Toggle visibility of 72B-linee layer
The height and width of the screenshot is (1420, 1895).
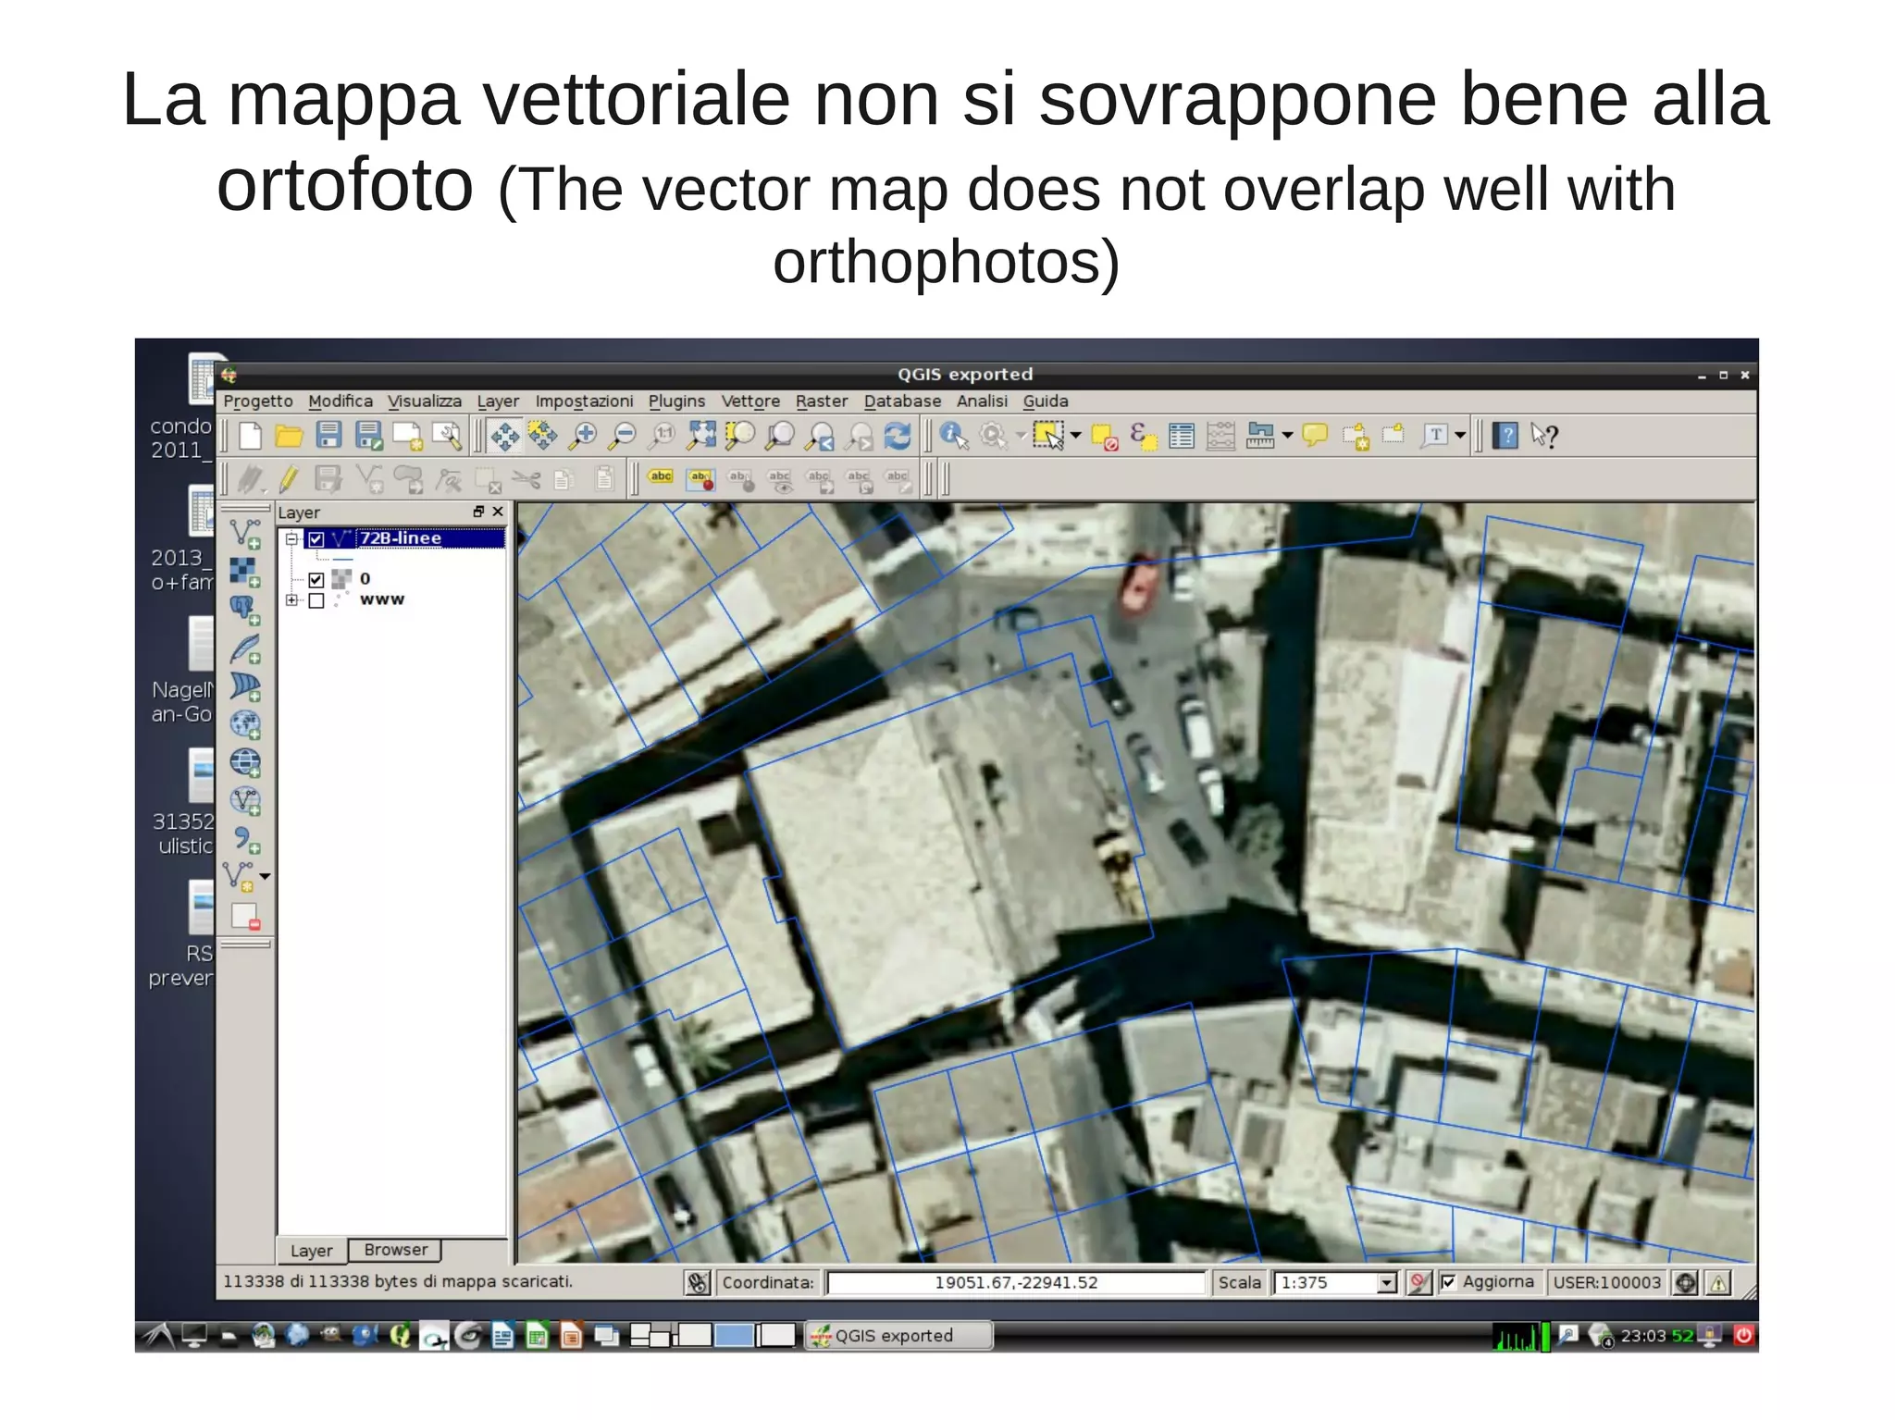[x=316, y=538]
